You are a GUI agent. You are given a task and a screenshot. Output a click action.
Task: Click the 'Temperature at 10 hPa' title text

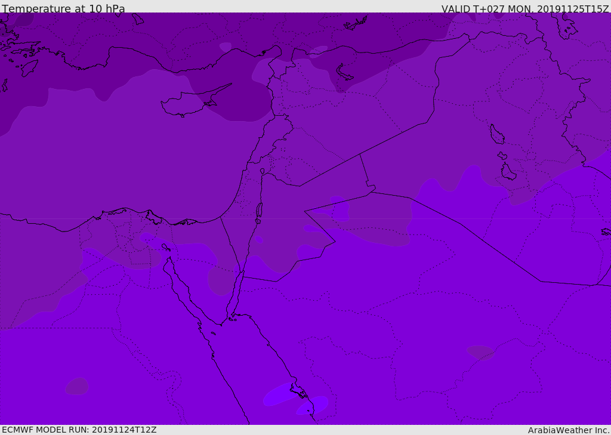(x=63, y=8)
